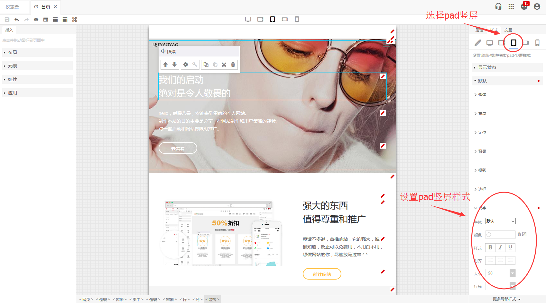The image size is (546, 303).
Task: Toggle italic text style
Action: tap(500, 247)
